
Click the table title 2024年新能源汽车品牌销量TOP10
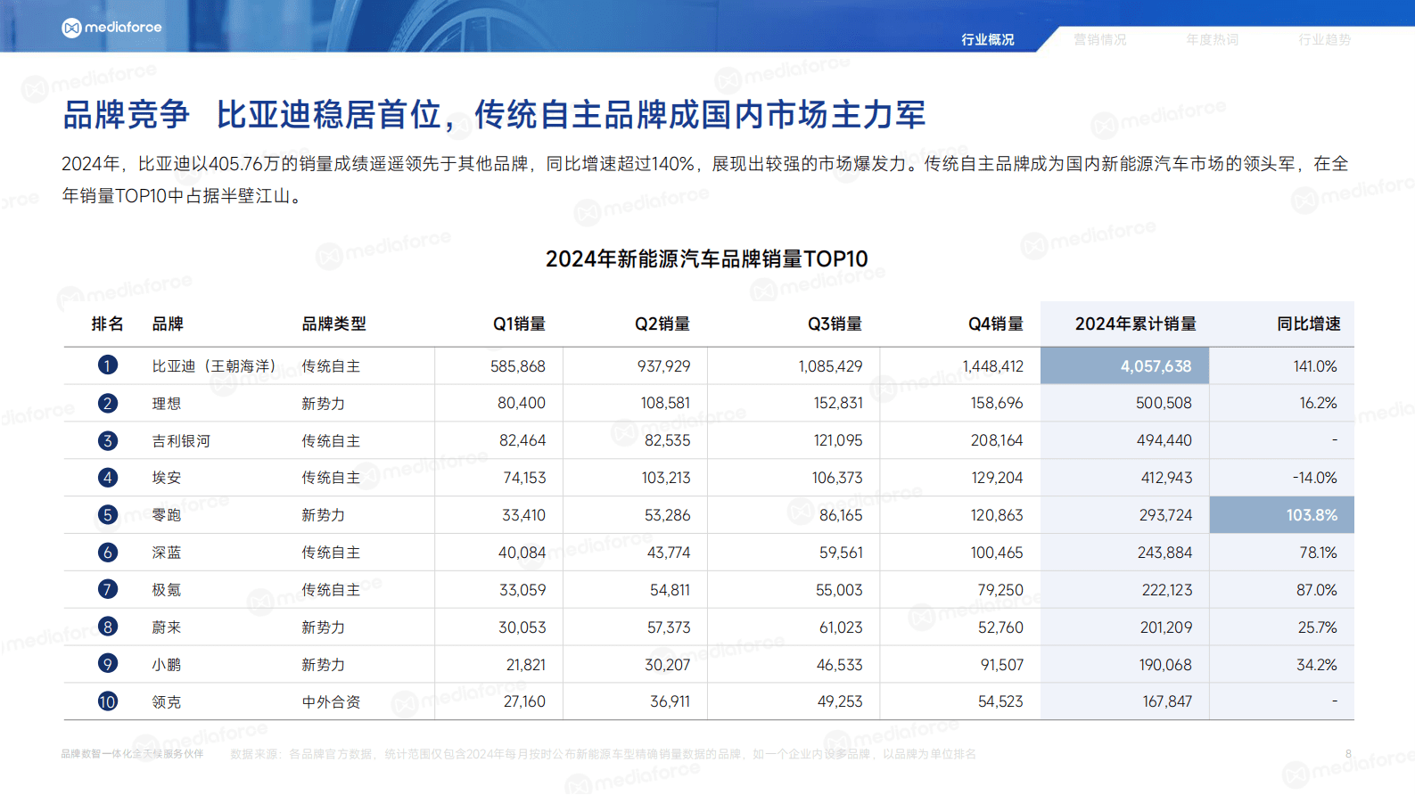pyautogui.click(x=707, y=259)
